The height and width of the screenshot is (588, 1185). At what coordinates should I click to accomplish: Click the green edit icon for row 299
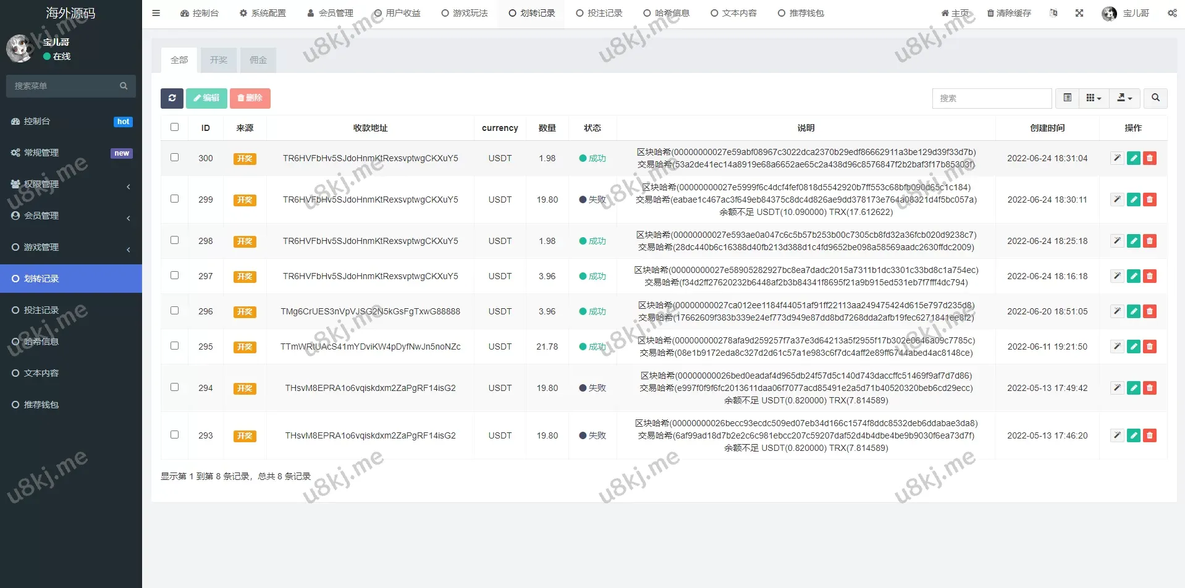1133,199
